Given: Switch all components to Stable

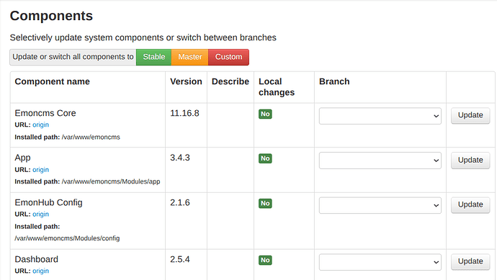Looking at the screenshot, I should [x=153, y=57].
